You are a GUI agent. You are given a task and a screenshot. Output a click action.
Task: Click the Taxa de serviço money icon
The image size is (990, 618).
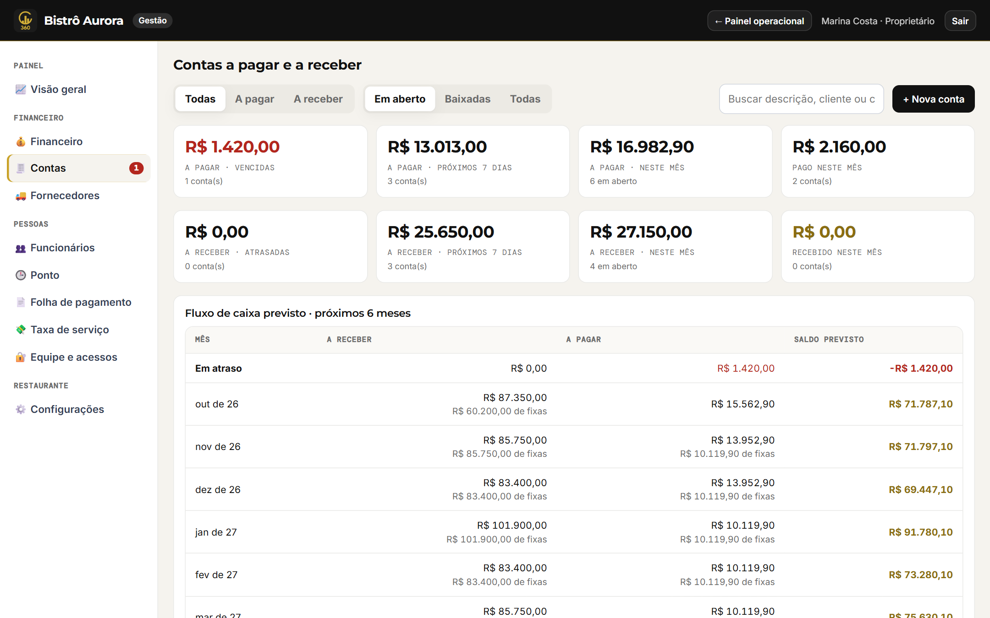[x=21, y=330]
